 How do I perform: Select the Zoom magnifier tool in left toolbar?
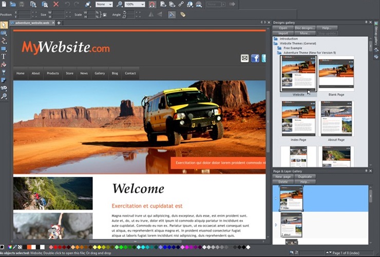(x=4, y=96)
